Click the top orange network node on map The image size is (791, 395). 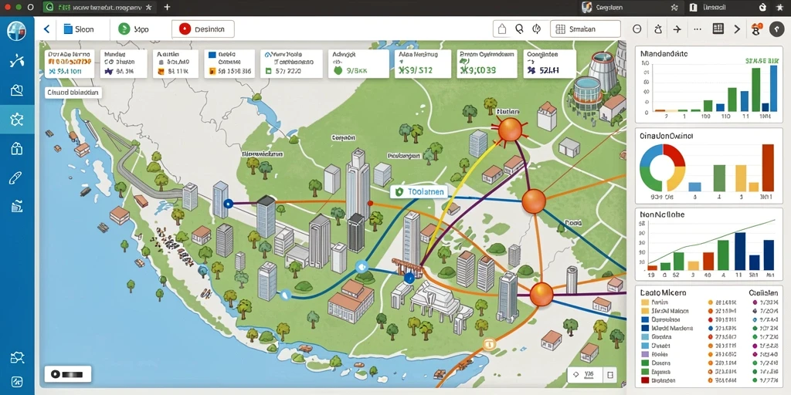(509, 130)
